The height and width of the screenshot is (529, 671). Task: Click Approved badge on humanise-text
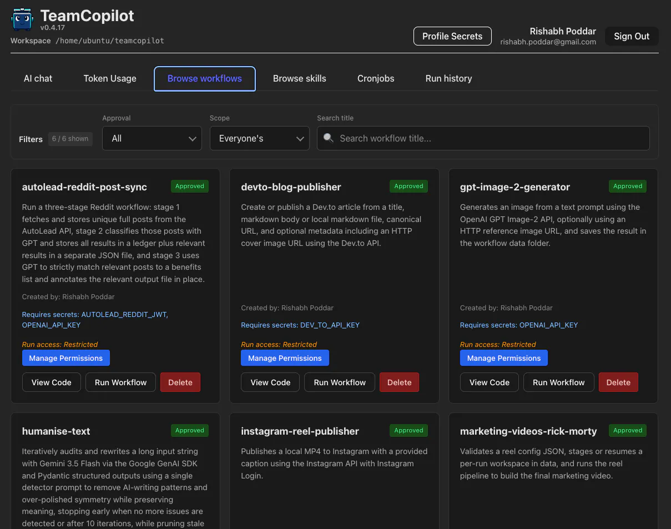coord(190,430)
